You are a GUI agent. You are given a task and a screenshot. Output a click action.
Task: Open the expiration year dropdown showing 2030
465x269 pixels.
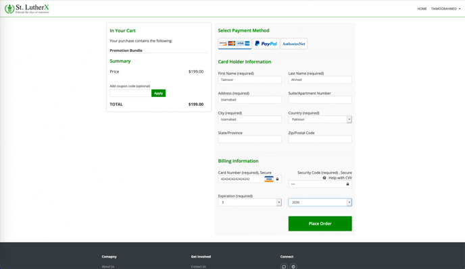[x=320, y=202]
